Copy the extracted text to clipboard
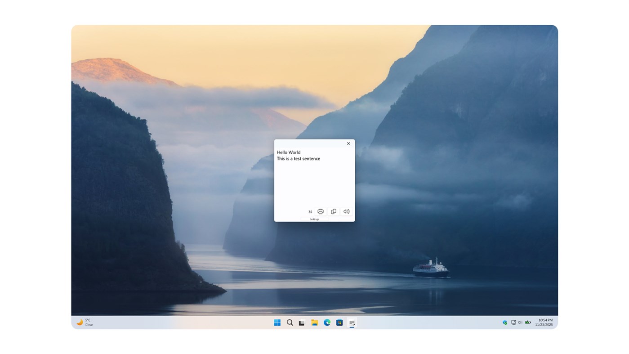Viewport: 629px width, 354px height. [333, 211]
